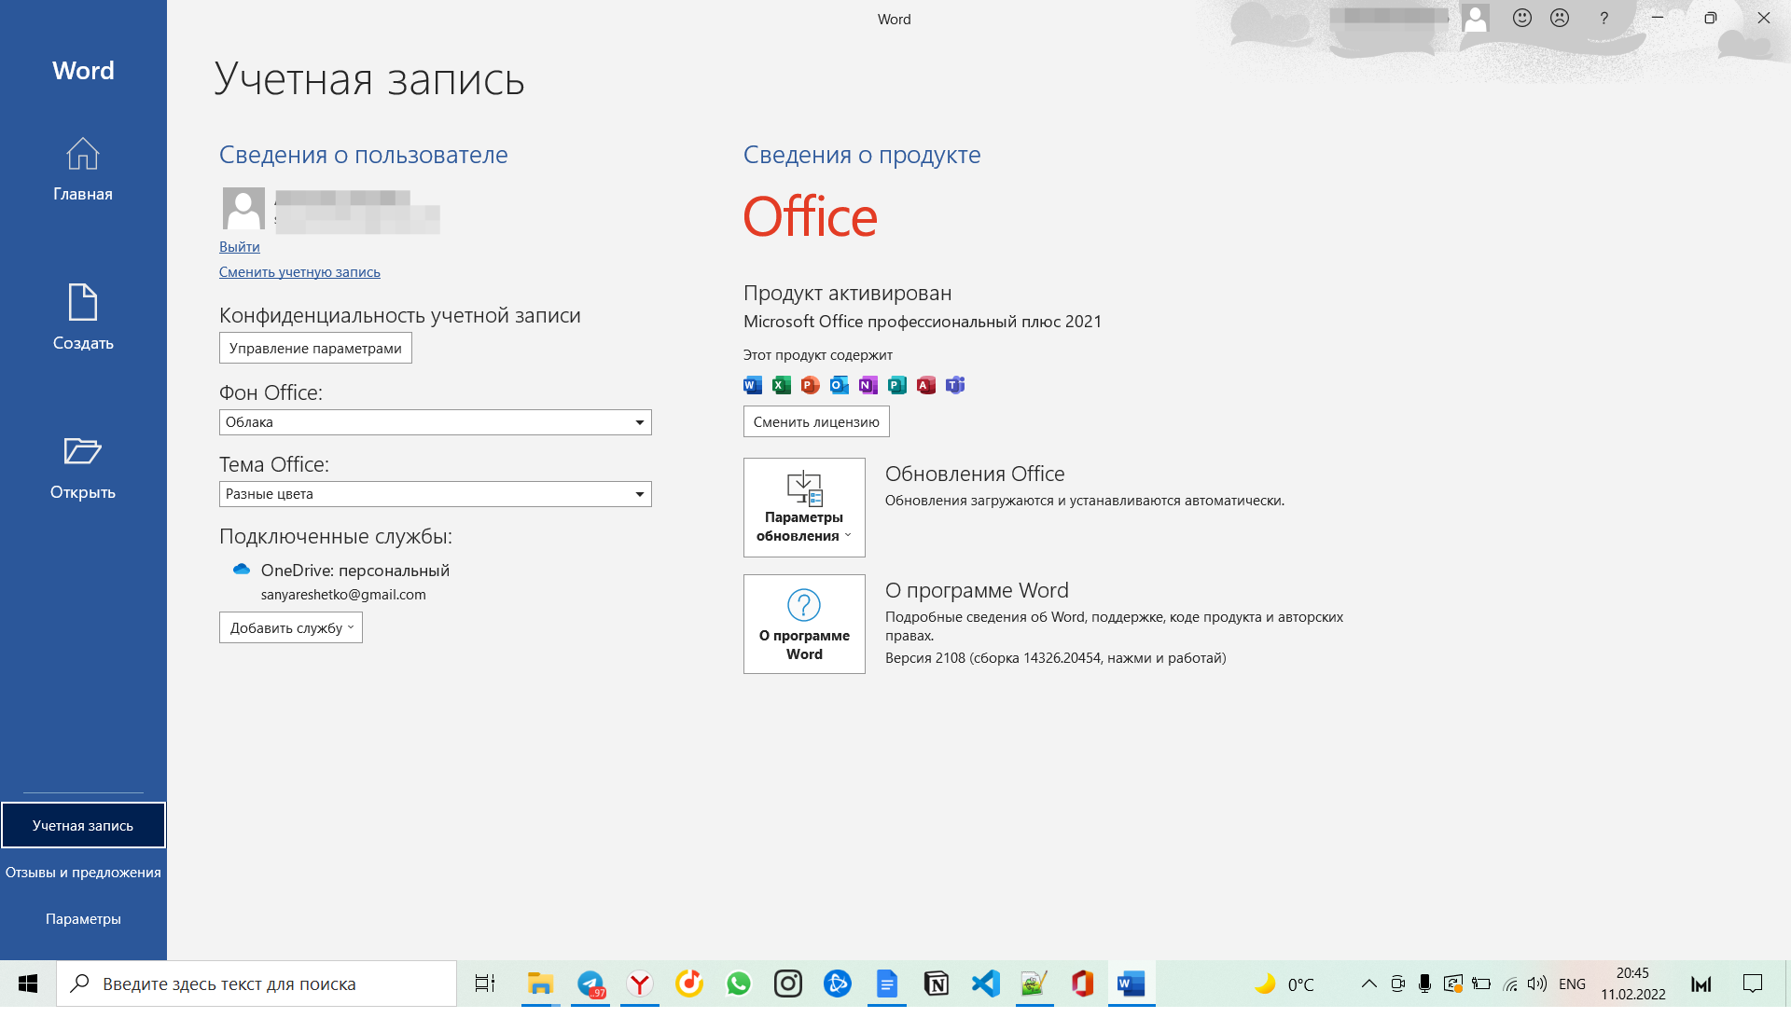The image size is (1791, 1018).
Task: Click Microsoft Office профессиональный плюс 2021 text
Action: [x=923, y=322]
